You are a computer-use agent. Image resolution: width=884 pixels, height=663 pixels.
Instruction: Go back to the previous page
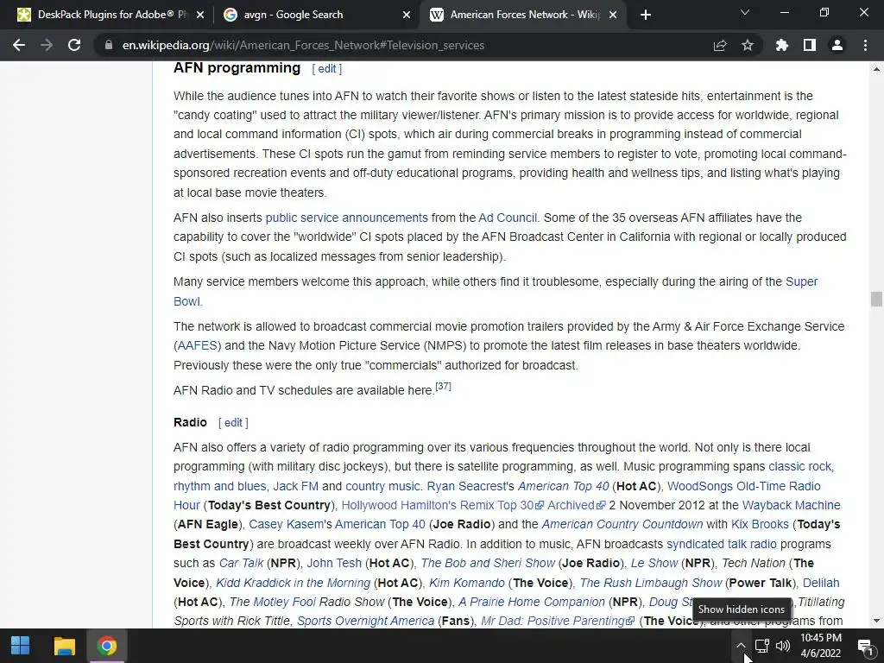(x=19, y=45)
